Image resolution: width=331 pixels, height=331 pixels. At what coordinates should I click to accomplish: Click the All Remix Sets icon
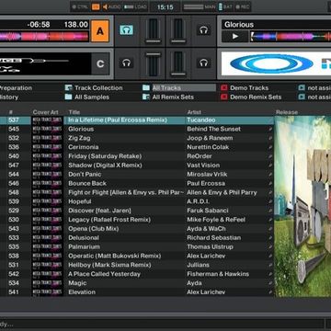coord(146,97)
